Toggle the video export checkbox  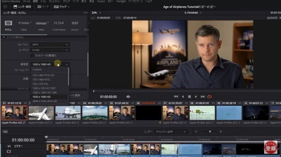click(x=4, y=37)
